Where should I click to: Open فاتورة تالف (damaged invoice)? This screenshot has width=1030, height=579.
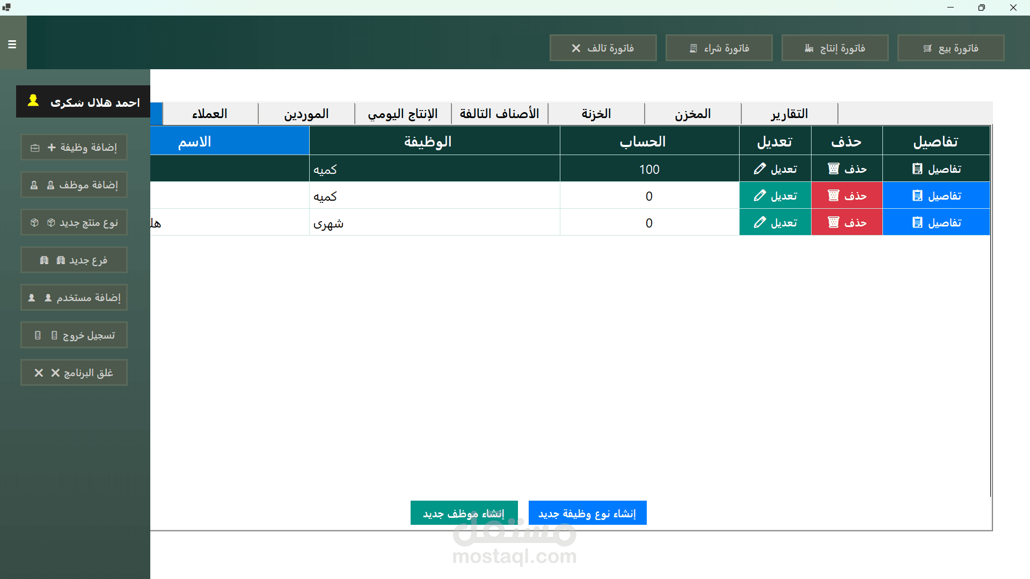[x=603, y=48]
